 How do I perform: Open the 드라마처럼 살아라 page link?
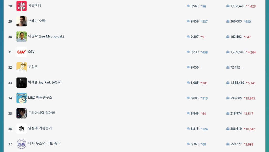click(42, 113)
